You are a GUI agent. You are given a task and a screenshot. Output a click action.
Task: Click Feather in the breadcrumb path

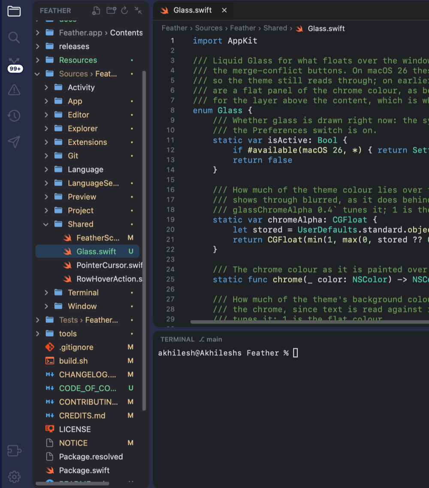(174, 28)
